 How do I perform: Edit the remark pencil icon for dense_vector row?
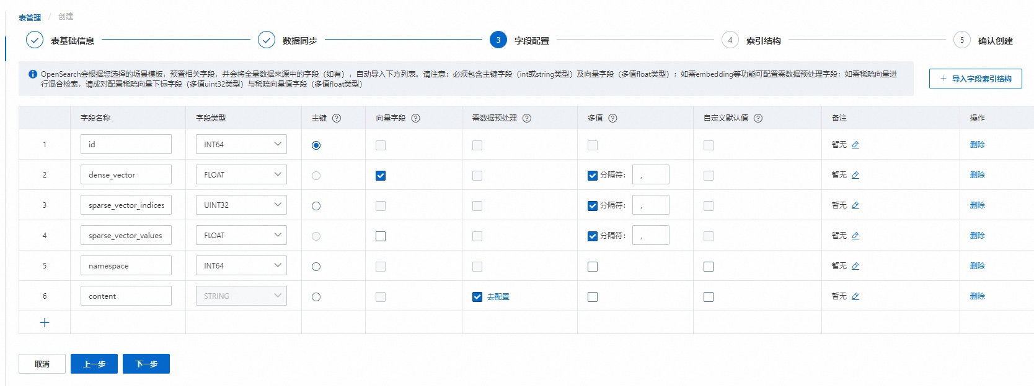click(855, 175)
